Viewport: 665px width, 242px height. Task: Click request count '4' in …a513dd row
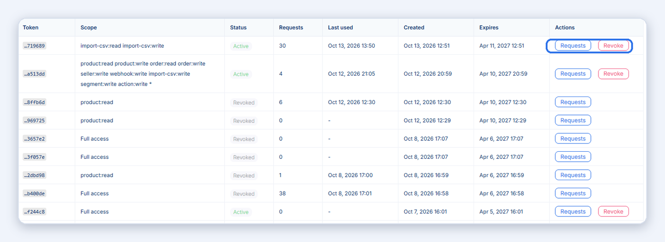[281, 74]
